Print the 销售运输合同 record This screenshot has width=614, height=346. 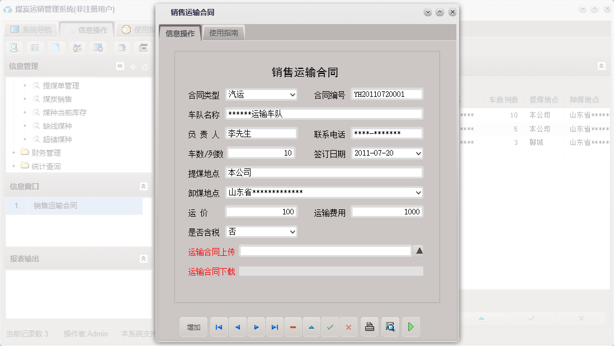[369, 326]
